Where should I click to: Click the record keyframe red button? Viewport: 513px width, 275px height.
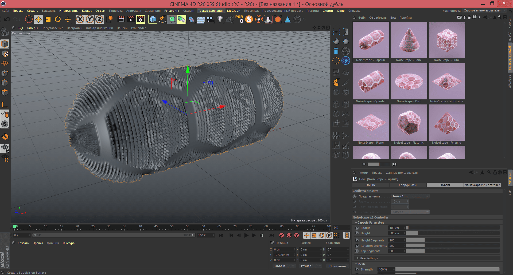281,235
